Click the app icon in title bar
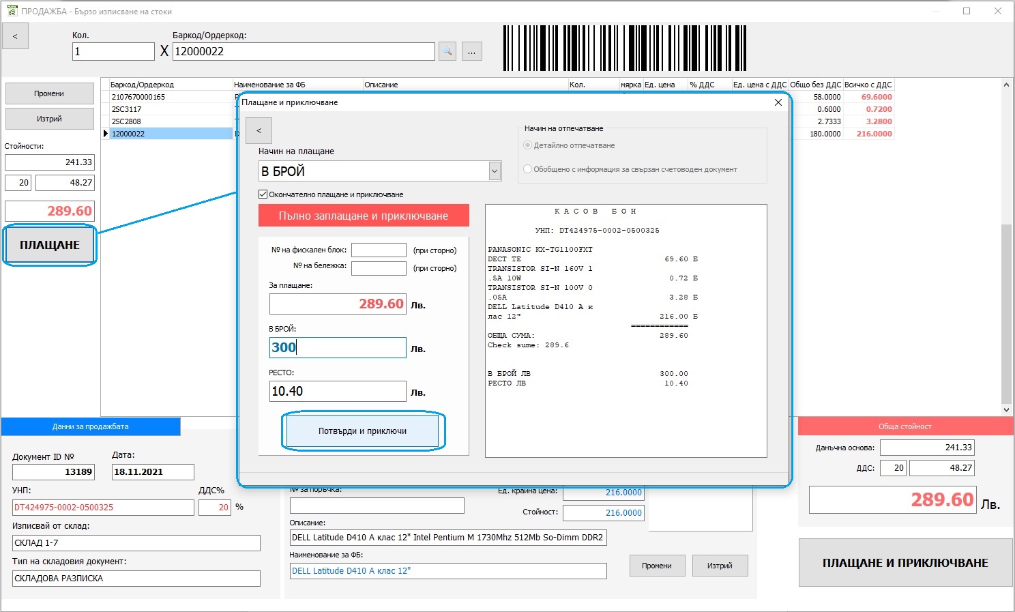Viewport: 1015px width, 612px height. pos(11,11)
